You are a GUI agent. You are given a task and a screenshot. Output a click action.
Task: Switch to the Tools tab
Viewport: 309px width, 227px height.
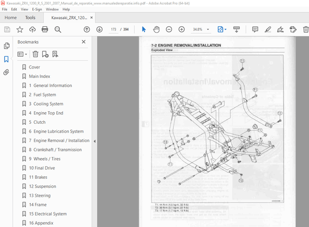pos(30,18)
